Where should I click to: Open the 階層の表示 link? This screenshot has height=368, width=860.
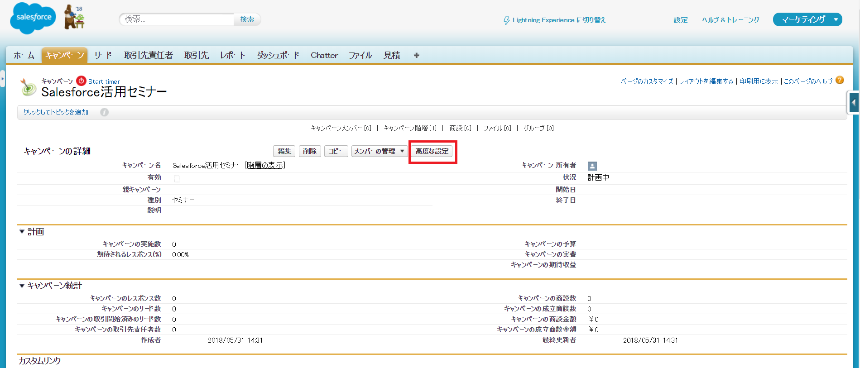[265, 165]
